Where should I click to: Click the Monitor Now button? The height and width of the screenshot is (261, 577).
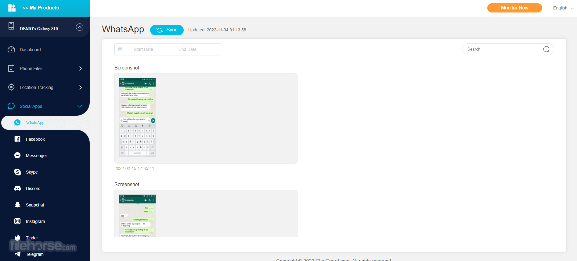(514, 8)
